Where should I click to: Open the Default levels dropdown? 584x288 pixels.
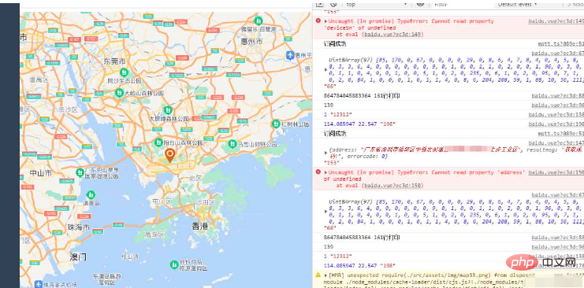518,4
